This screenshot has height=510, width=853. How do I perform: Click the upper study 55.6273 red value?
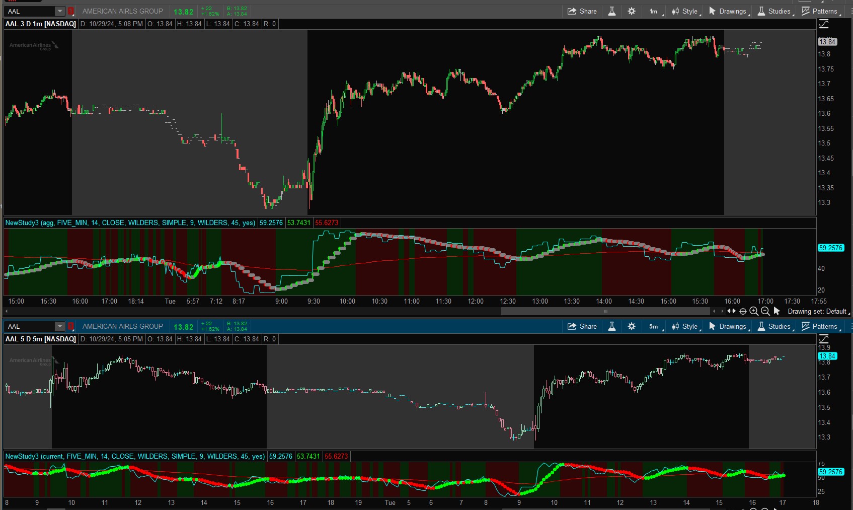tap(327, 223)
